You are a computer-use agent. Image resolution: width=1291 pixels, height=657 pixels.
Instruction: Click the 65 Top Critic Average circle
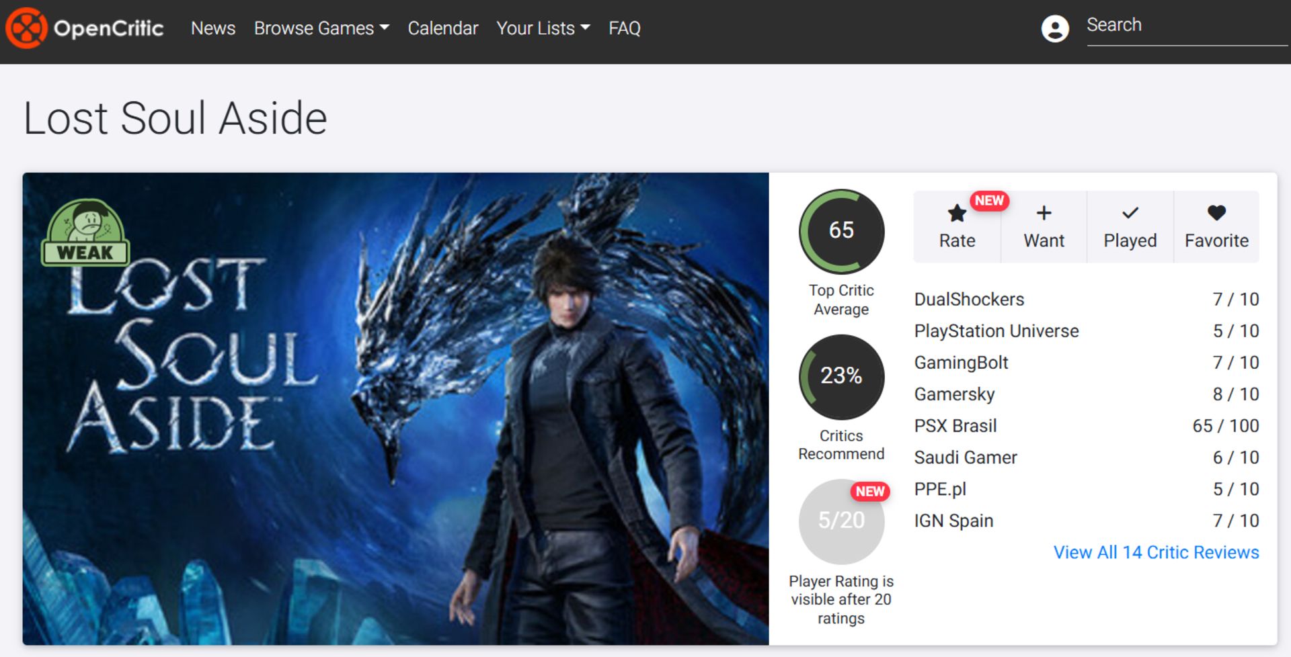pos(841,231)
